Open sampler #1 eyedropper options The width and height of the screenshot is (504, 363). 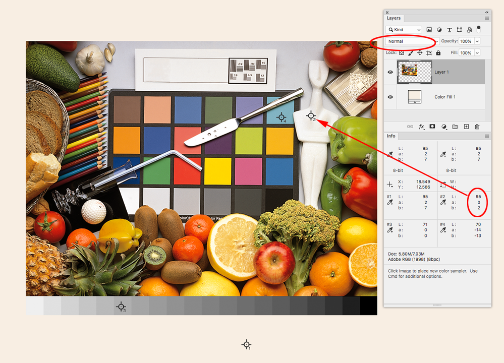[390, 202]
